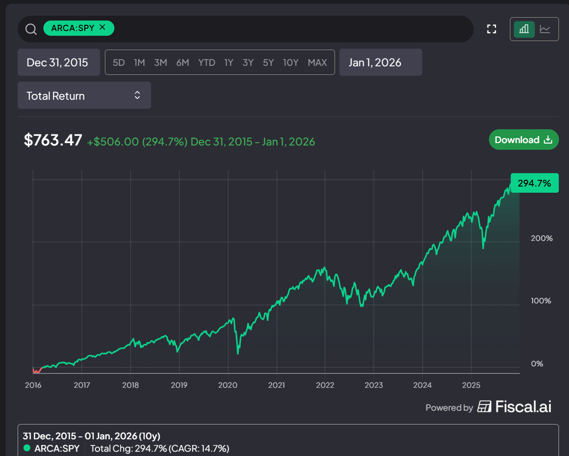Select the MAX time range
Image resolution: width=569 pixels, height=456 pixels.
(x=317, y=62)
